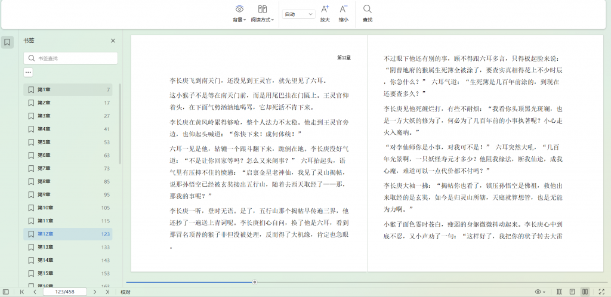Enter fullscreen mode icon
The image size is (611, 297).
click(601, 292)
